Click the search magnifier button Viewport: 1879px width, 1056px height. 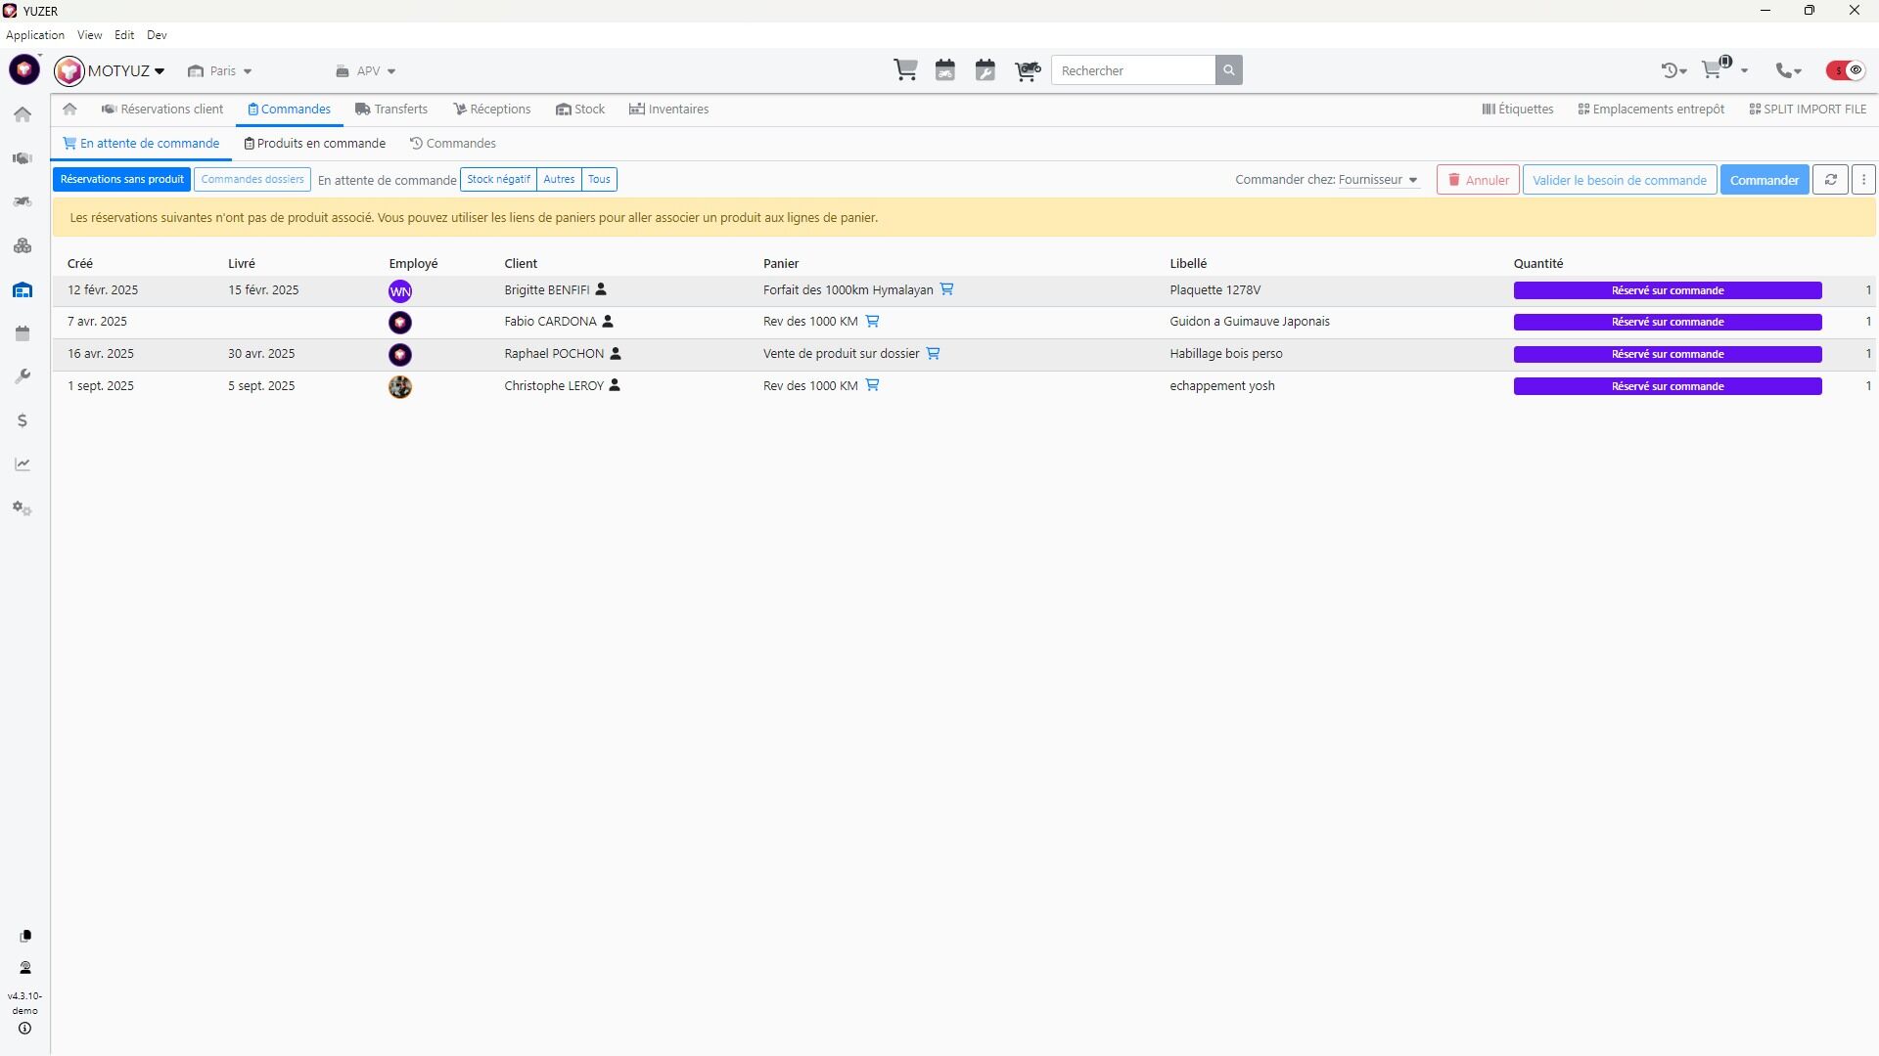pyautogui.click(x=1228, y=70)
